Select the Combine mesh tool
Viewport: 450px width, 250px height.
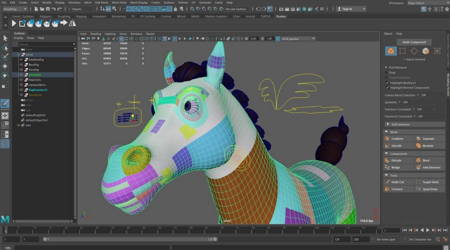[x=398, y=138]
